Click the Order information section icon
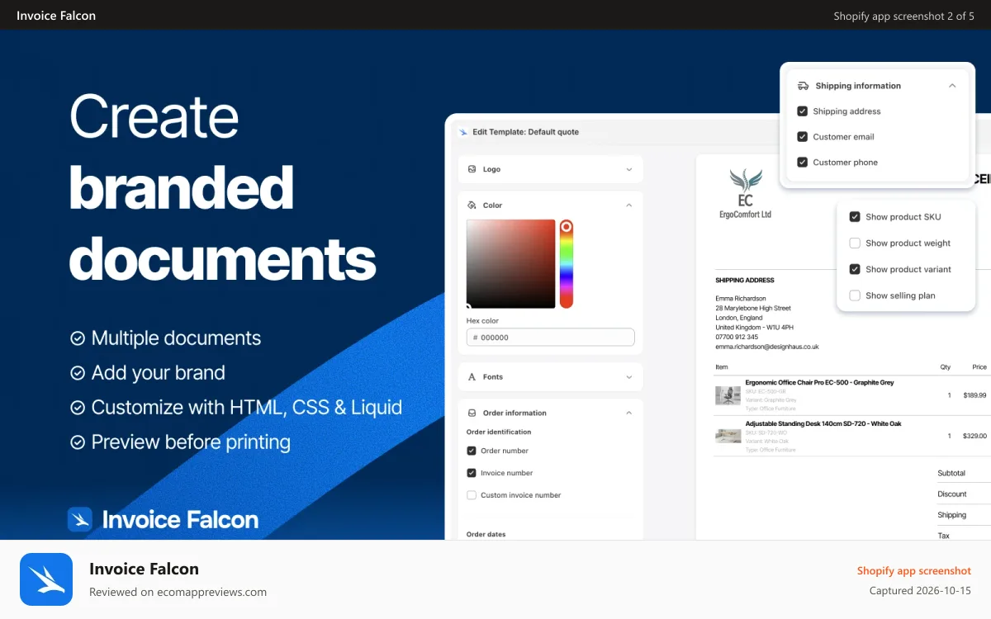This screenshot has width=991, height=619. pyautogui.click(x=472, y=413)
